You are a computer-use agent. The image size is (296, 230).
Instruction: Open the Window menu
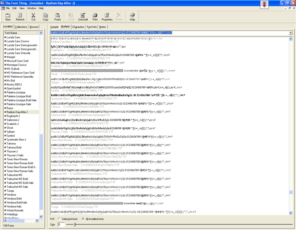pos(32,8)
